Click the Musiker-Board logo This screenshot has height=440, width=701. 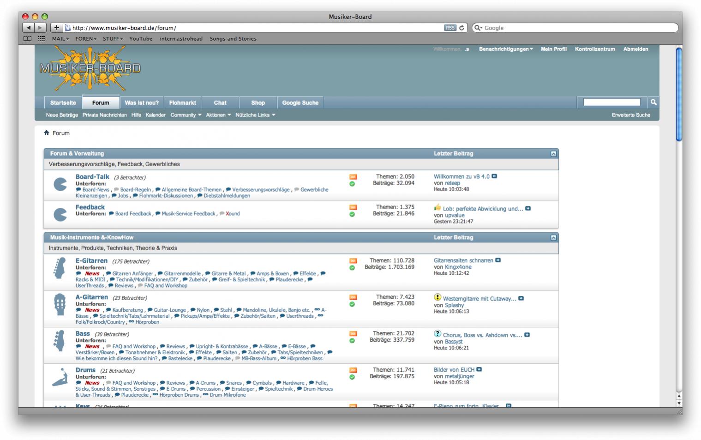(90, 68)
